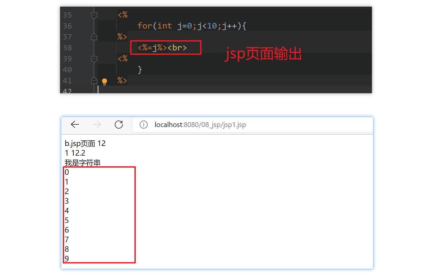Click the output number 3
431x278 pixels.
(67, 201)
